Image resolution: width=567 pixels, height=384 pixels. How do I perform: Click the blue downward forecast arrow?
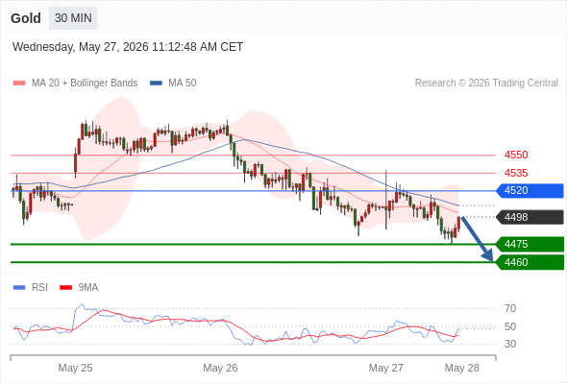(x=477, y=239)
